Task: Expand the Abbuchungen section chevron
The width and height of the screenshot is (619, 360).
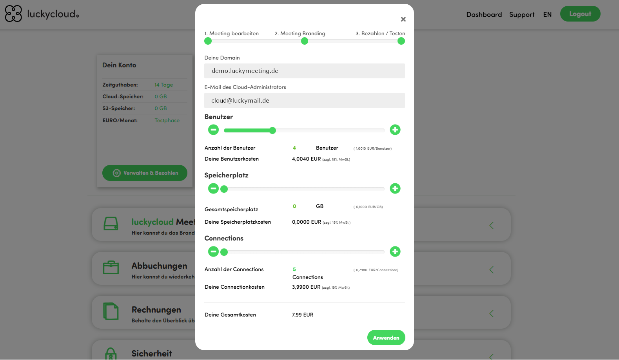Action: pos(492,270)
